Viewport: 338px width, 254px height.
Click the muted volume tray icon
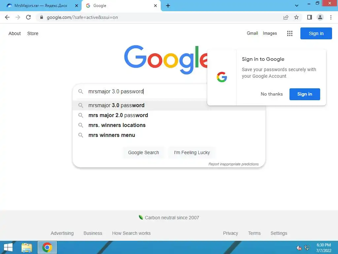click(299, 248)
